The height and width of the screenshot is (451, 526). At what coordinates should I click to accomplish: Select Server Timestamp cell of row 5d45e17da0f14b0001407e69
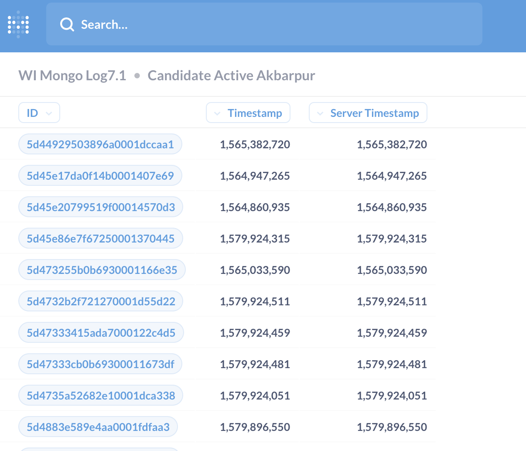[392, 176]
